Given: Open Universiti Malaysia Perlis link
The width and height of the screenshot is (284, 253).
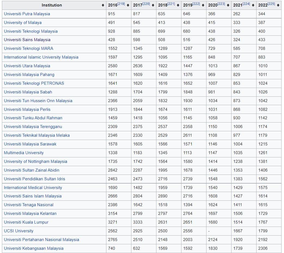Looking at the screenshot, I should click(27, 109).
